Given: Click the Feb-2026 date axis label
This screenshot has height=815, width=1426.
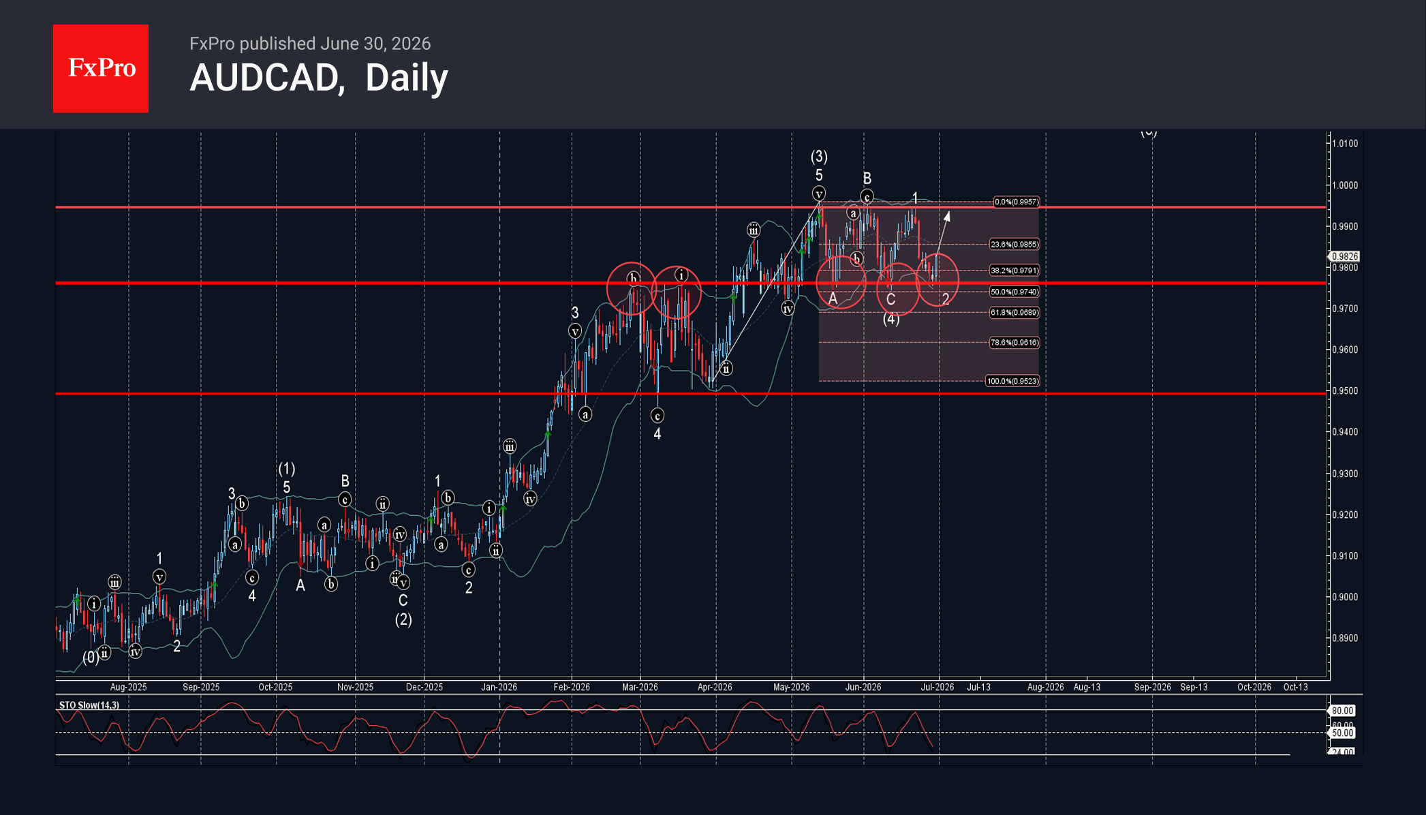Looking at the screenshot, I should pyautogui.click(x=572, y=687).
